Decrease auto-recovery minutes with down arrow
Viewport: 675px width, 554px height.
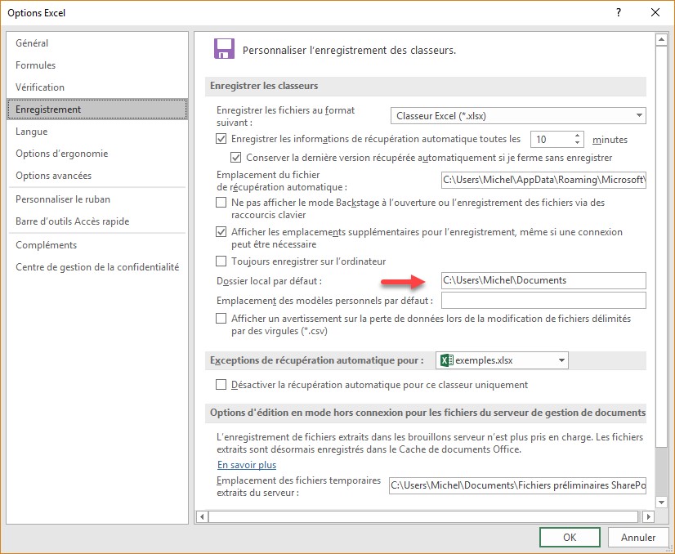pos(578,144)
